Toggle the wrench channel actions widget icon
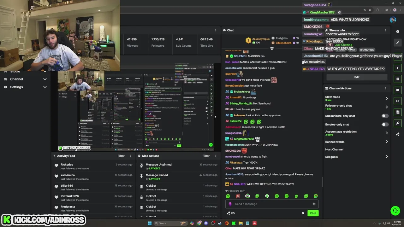 pyautogui.click(x=398, y=123)
